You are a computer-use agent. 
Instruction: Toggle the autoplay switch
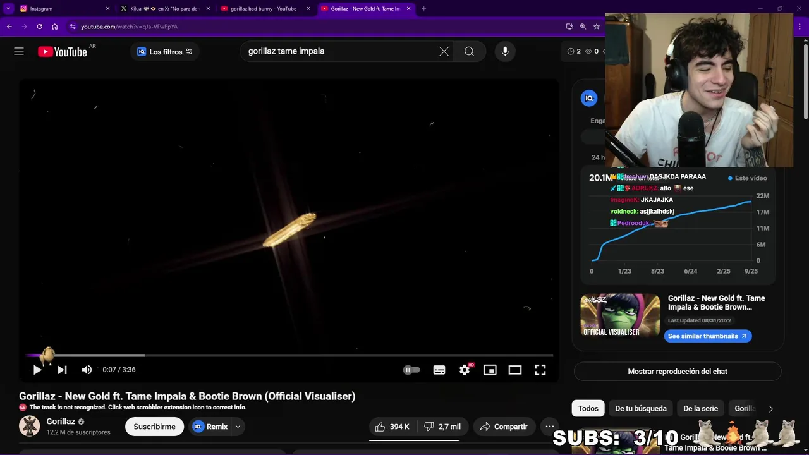[x=411, y=370]
